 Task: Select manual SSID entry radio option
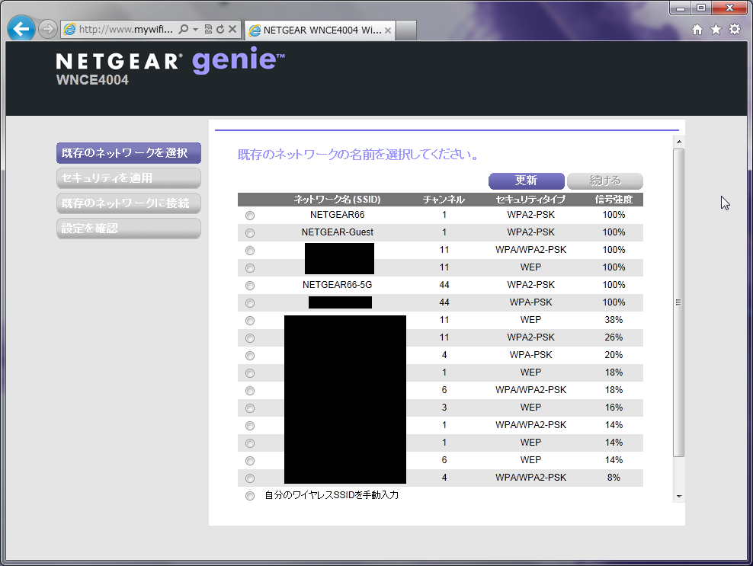pos(250,496)
